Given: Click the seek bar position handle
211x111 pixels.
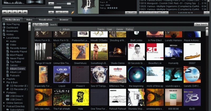Looking at the screenshot, I should pos(57,8).
